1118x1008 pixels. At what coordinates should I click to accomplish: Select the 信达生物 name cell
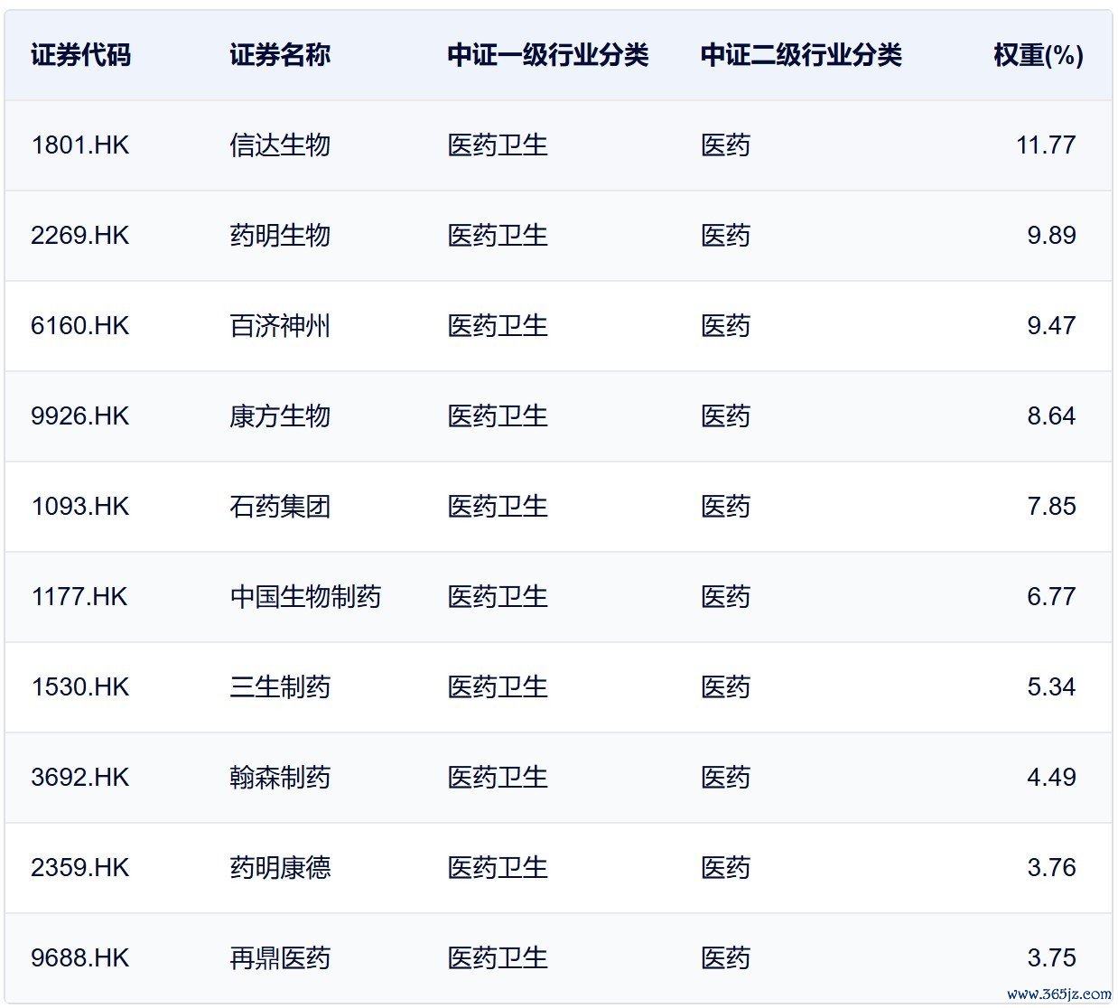[280, 145]
